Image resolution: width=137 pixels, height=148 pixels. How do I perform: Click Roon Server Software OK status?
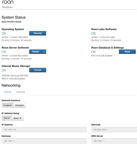click(4, 52)
